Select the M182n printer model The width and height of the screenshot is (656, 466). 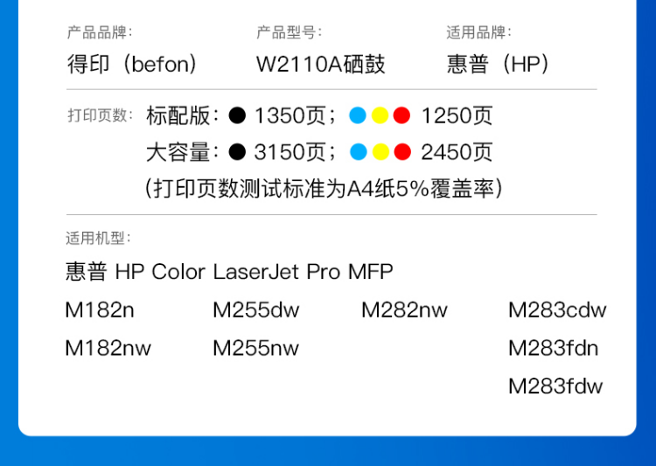(100, 310)
